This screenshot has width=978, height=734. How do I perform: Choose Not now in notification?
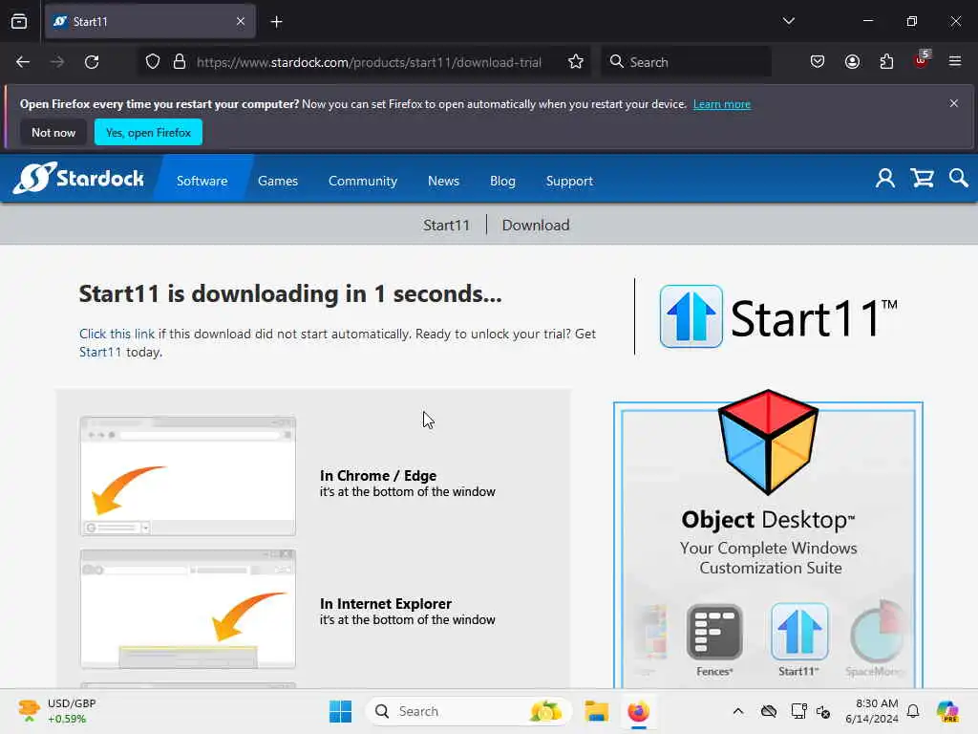53,132
